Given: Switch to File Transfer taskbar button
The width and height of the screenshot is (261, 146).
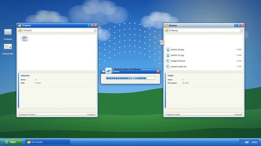Looking at the screenshot, I should (48, 142).
